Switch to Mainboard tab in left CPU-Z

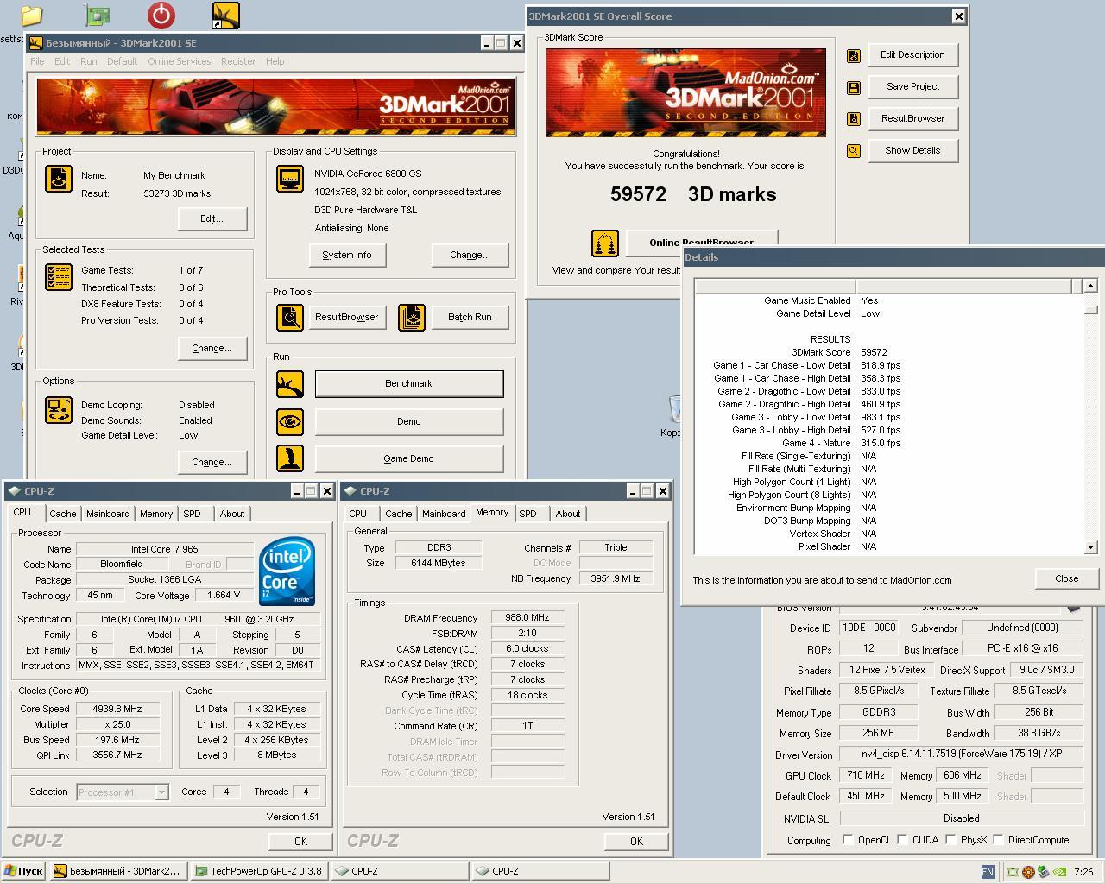108,514
